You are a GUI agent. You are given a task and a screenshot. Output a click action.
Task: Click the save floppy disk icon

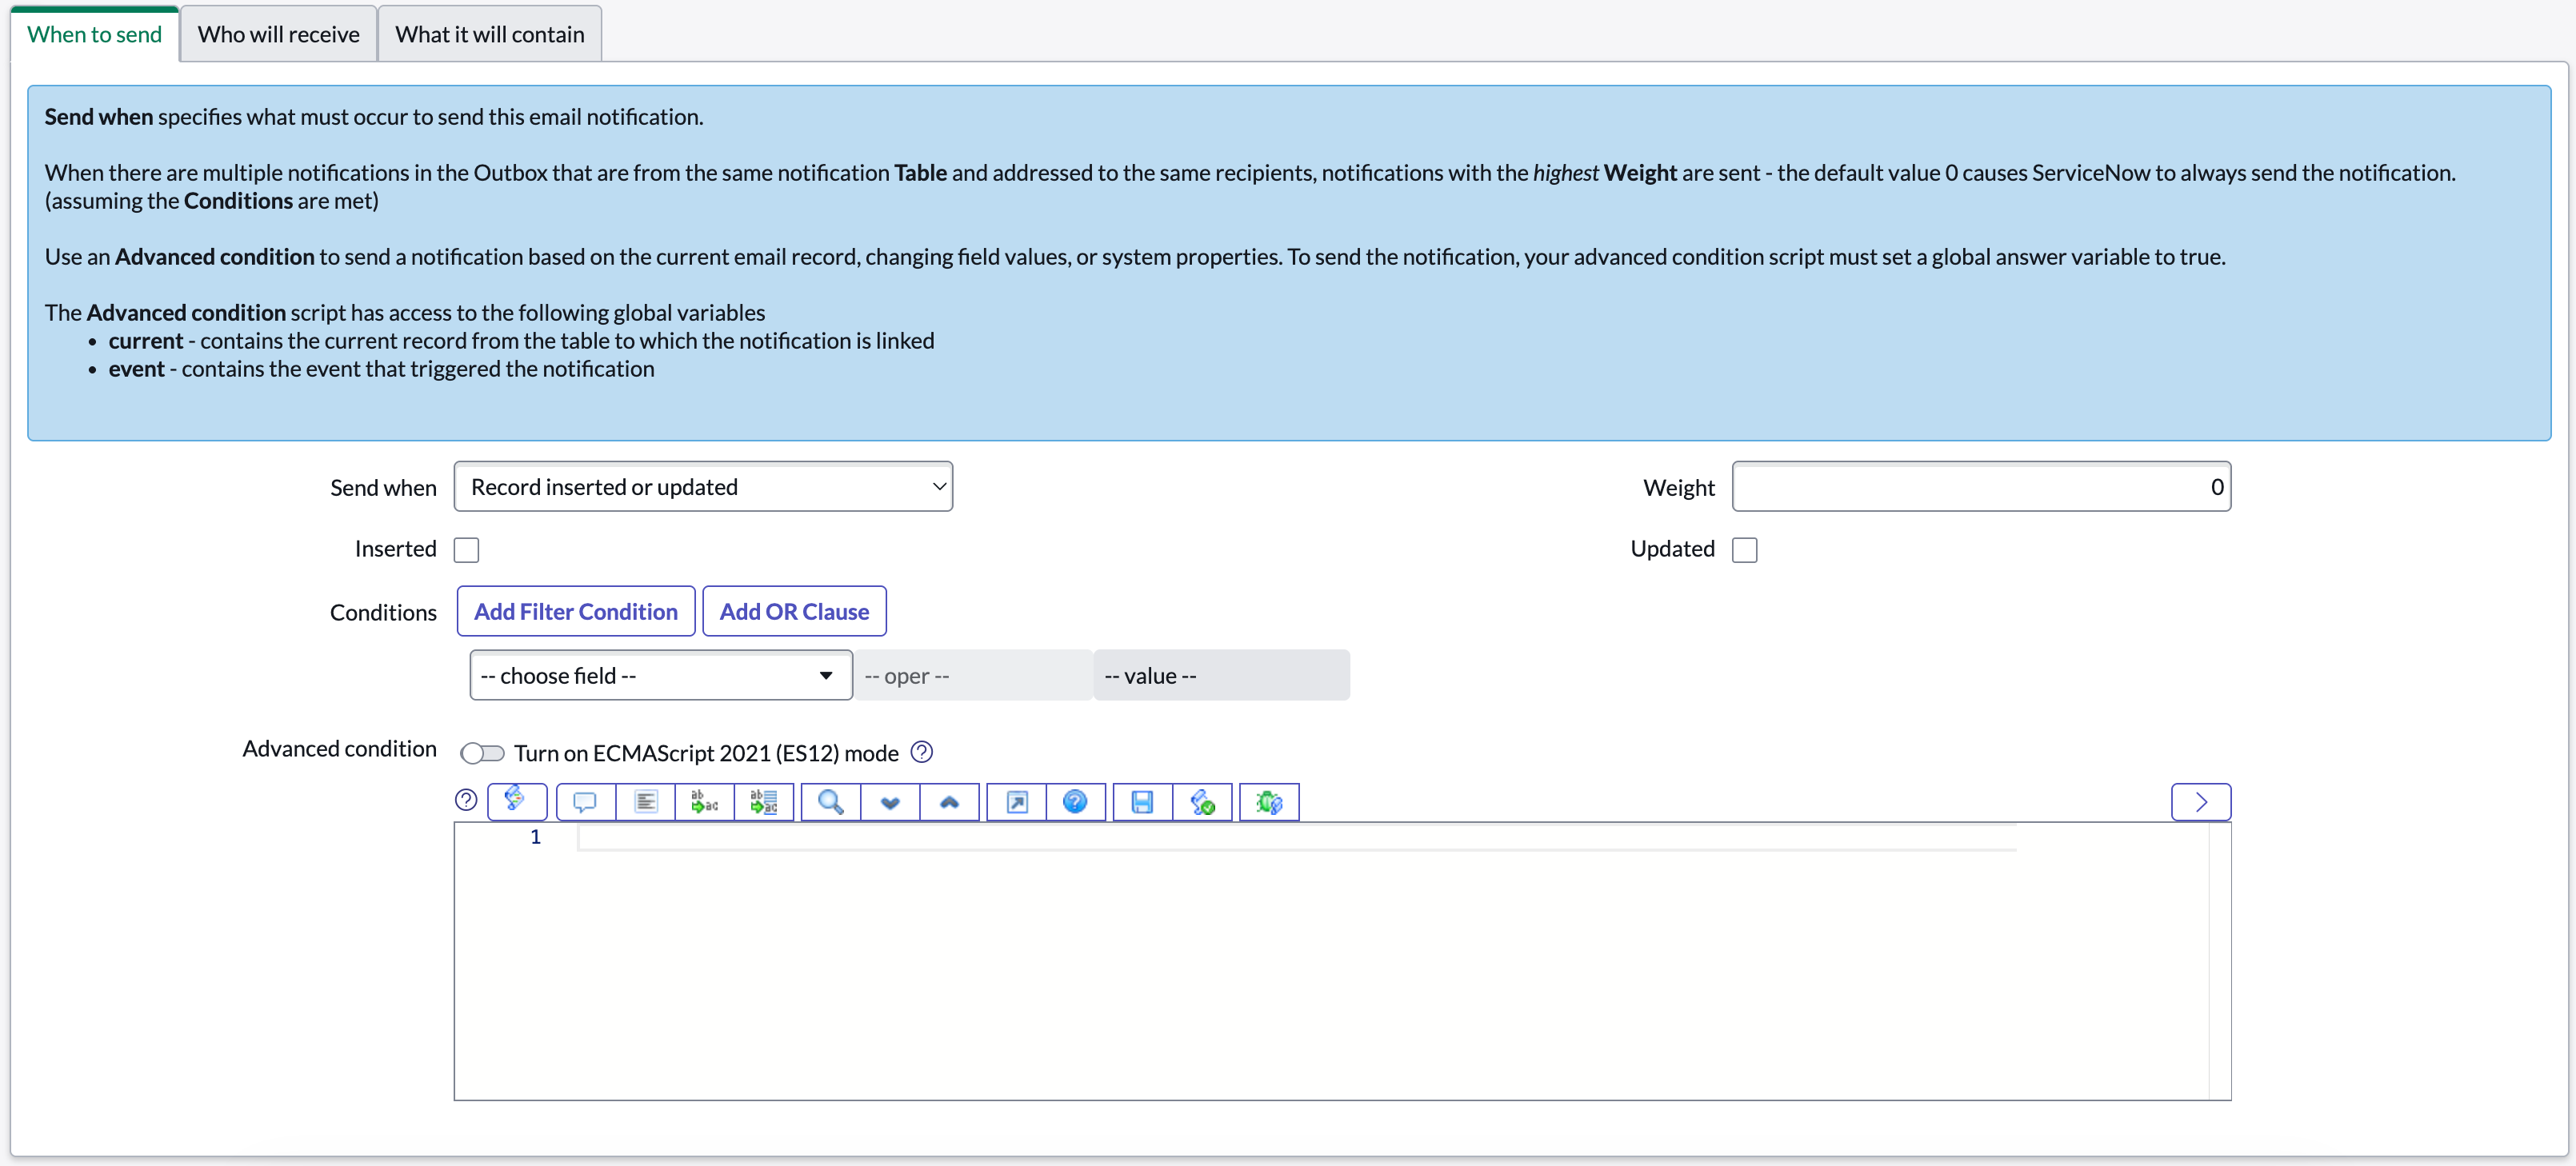[1142, 801]
